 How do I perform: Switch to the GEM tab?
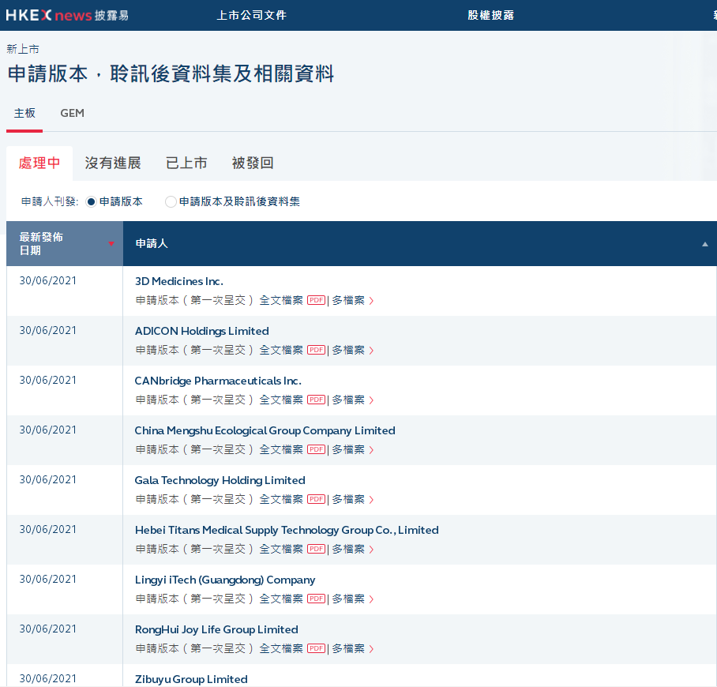(72, 113)
